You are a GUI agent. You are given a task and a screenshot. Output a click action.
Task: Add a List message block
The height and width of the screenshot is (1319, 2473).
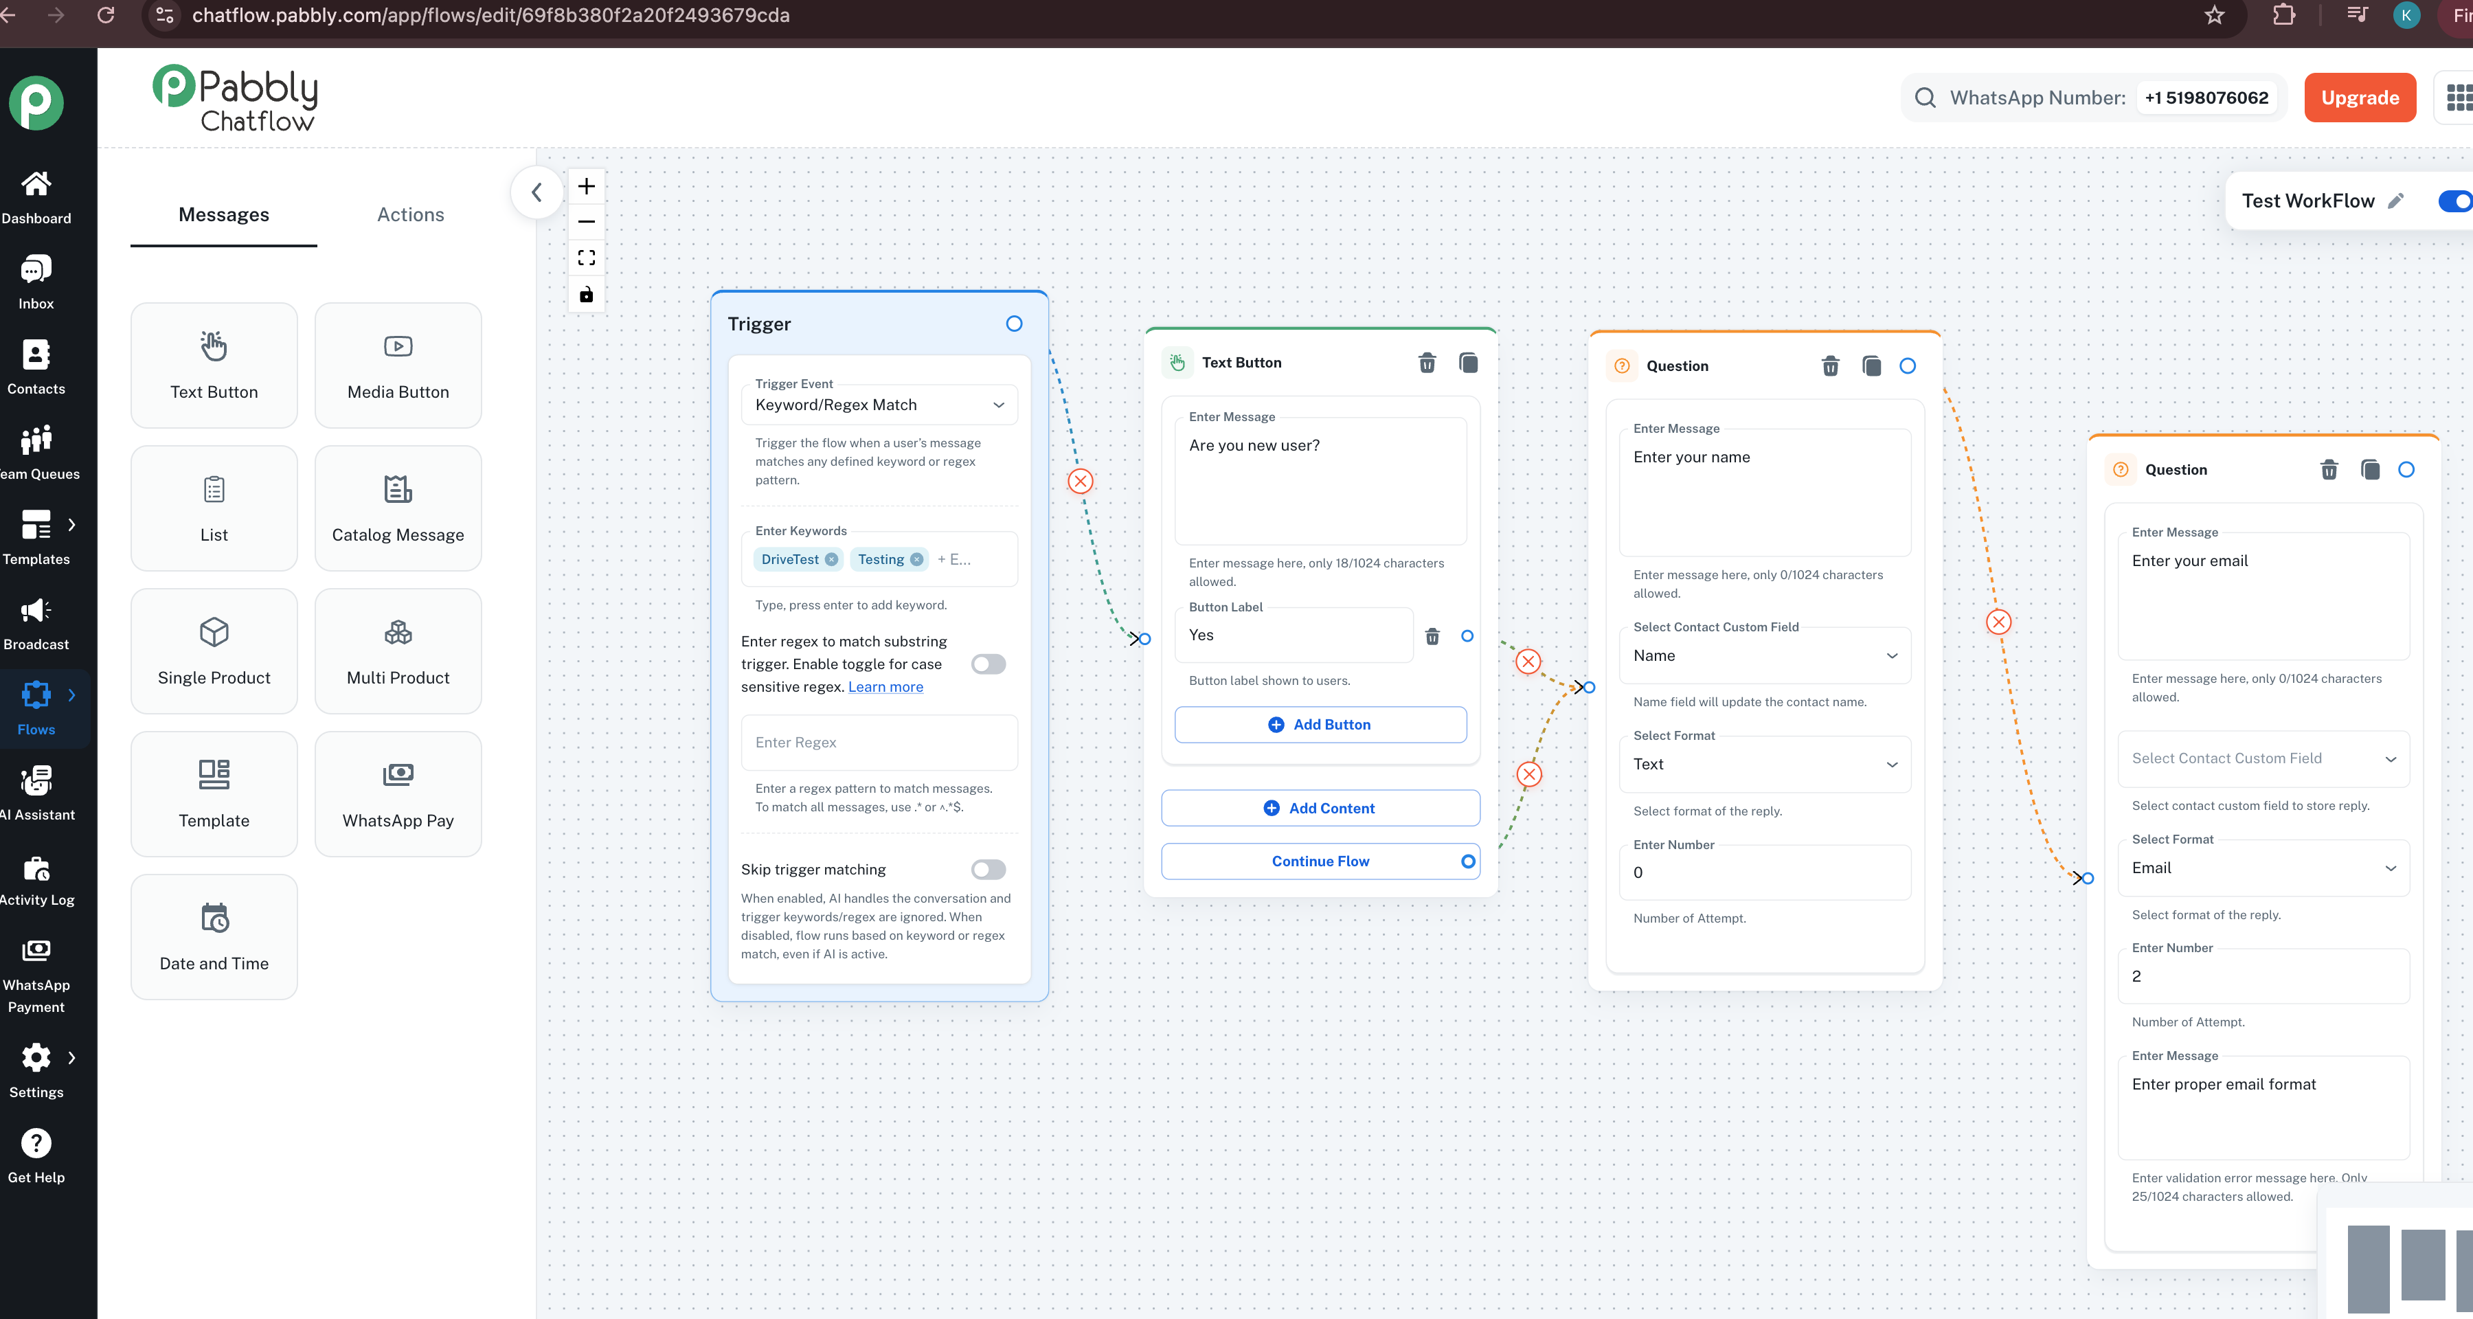pos(214,509)
